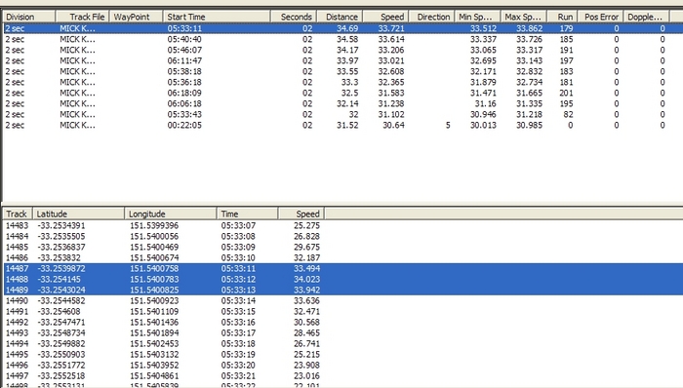The width and height of the screenshot is (683, 388).
Task: Select track point 14495
Action: pyautogui.click(x=343, y=355)
